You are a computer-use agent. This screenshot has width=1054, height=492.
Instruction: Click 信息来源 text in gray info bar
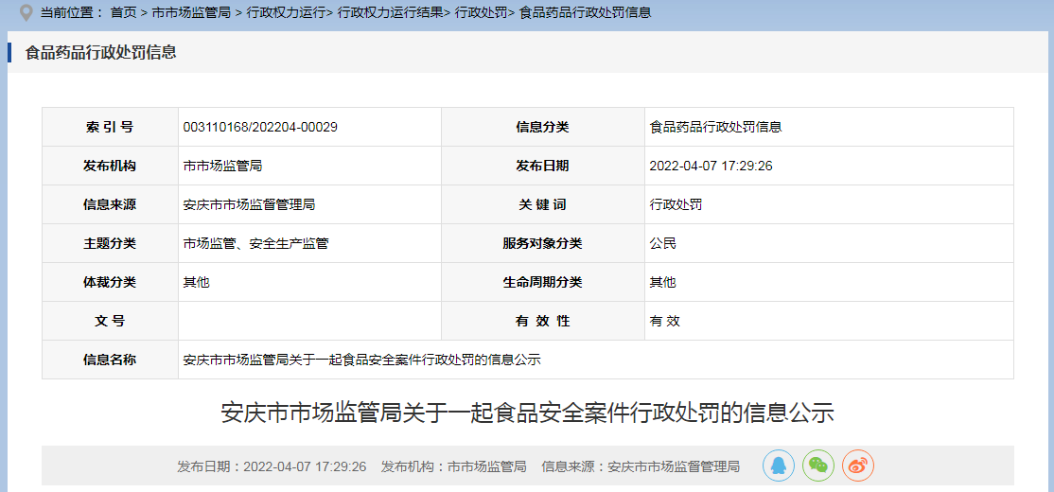coord(641,466)
